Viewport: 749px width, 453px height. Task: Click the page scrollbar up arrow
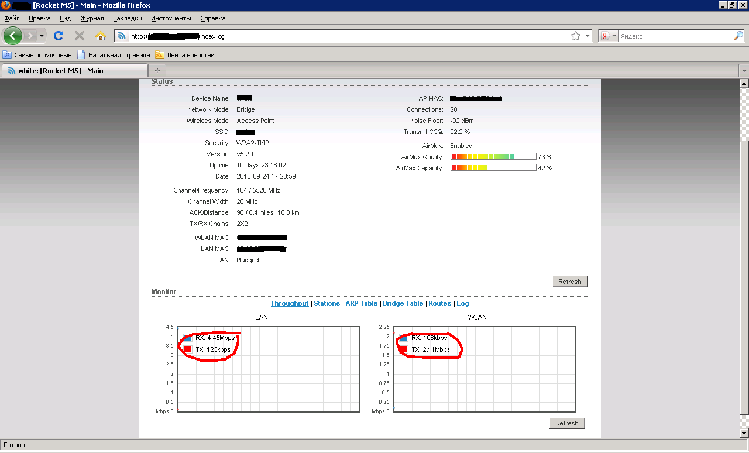click(744, 84)
